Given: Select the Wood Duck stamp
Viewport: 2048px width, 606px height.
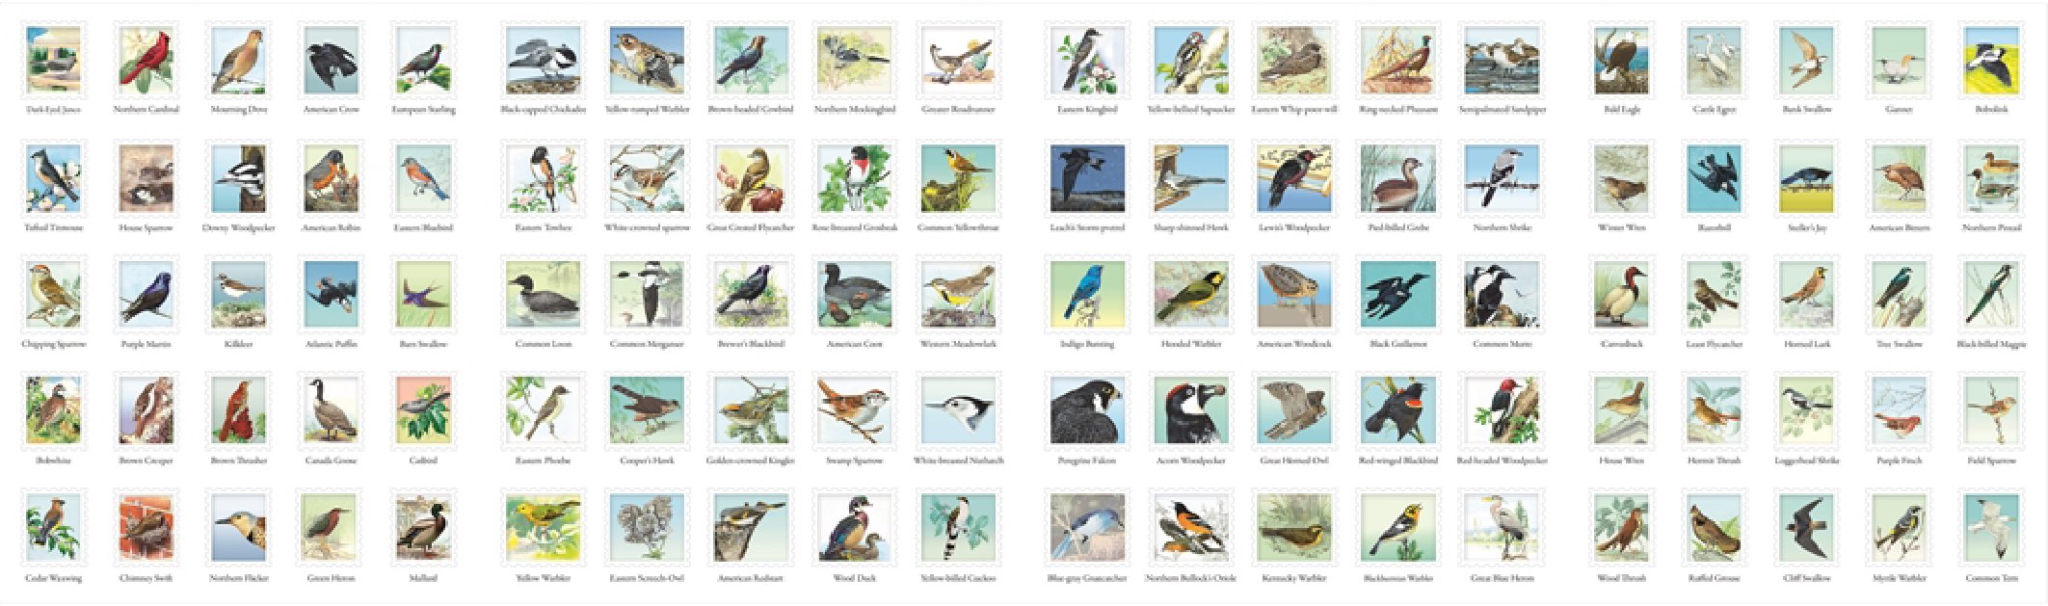Looking at the screenshot, I should pos(854,527).
